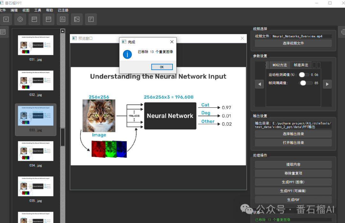Open the 工具 menu
The image size is (345, 223).
(38, 10)
